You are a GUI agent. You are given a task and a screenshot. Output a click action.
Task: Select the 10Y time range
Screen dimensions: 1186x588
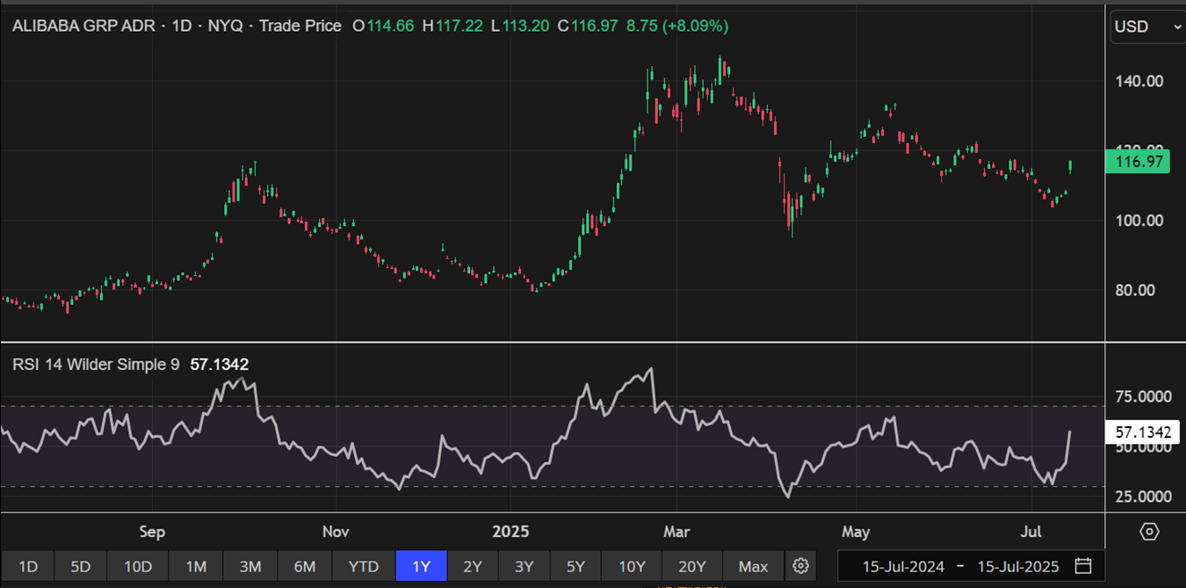632,566
